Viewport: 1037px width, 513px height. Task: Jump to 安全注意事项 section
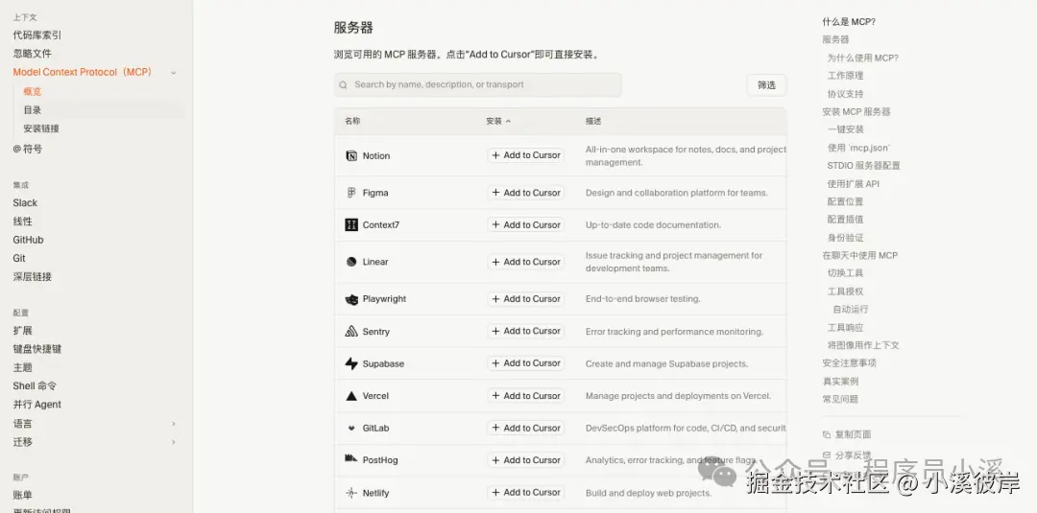point(849,363)
